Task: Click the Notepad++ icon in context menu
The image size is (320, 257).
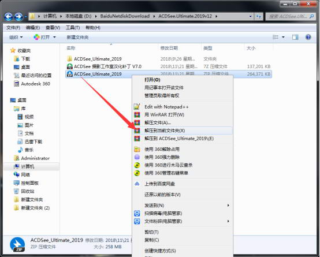Action: point(137,107)
